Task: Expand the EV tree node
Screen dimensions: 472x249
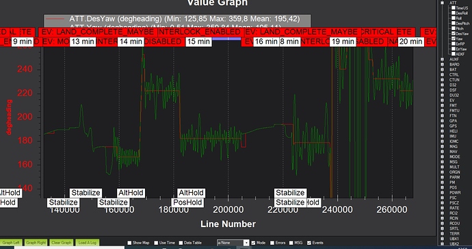Action: (x=442, y=101)
